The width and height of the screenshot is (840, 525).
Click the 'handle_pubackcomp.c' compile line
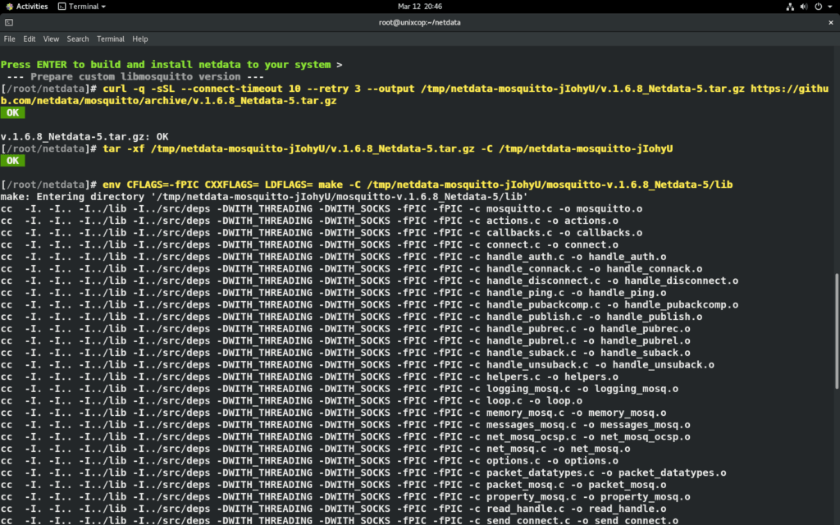click(x=370, y=304)
